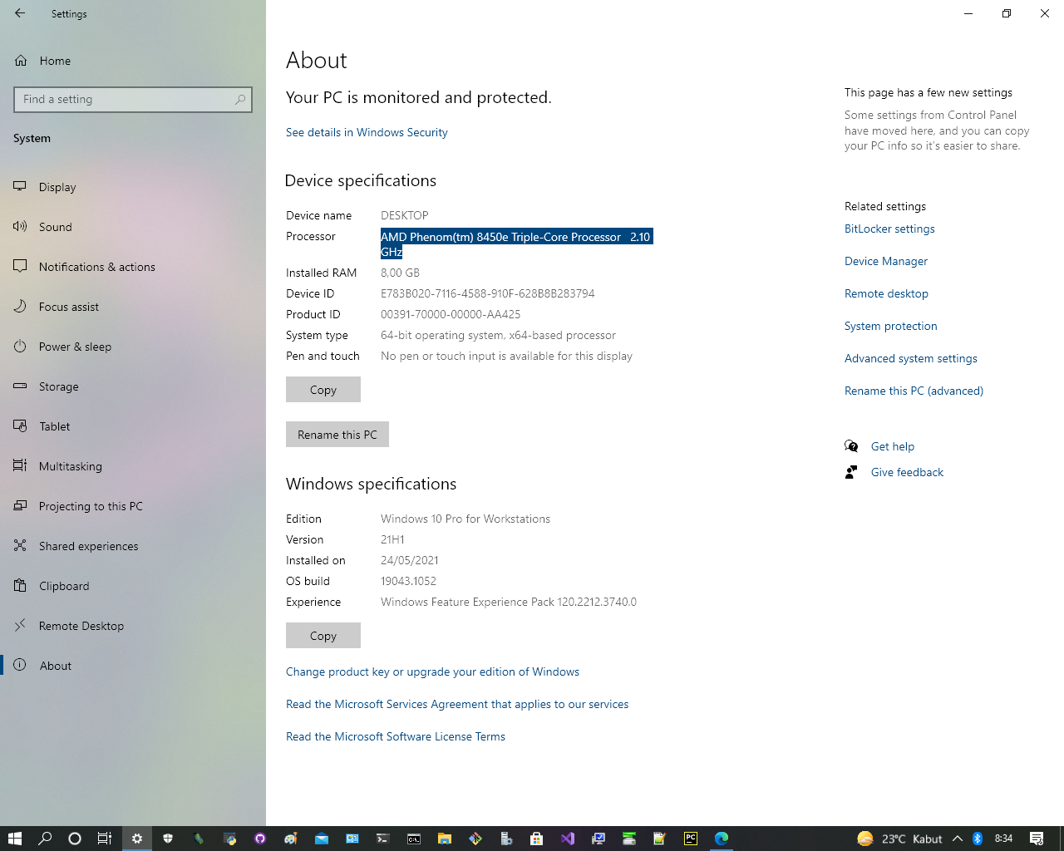Image resolution: width=1064 pixels, height=851 pixels.
Task: Open Advanced system settings
Action: click(x=911, y=358)
